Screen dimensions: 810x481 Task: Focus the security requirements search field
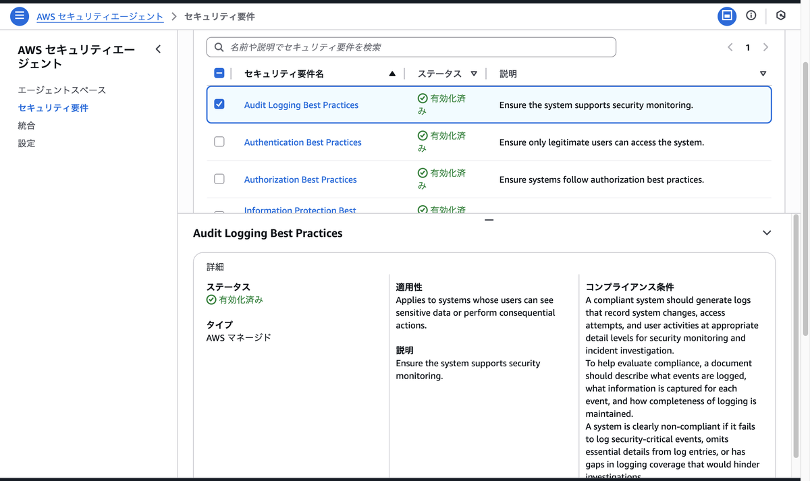(411, 47)
